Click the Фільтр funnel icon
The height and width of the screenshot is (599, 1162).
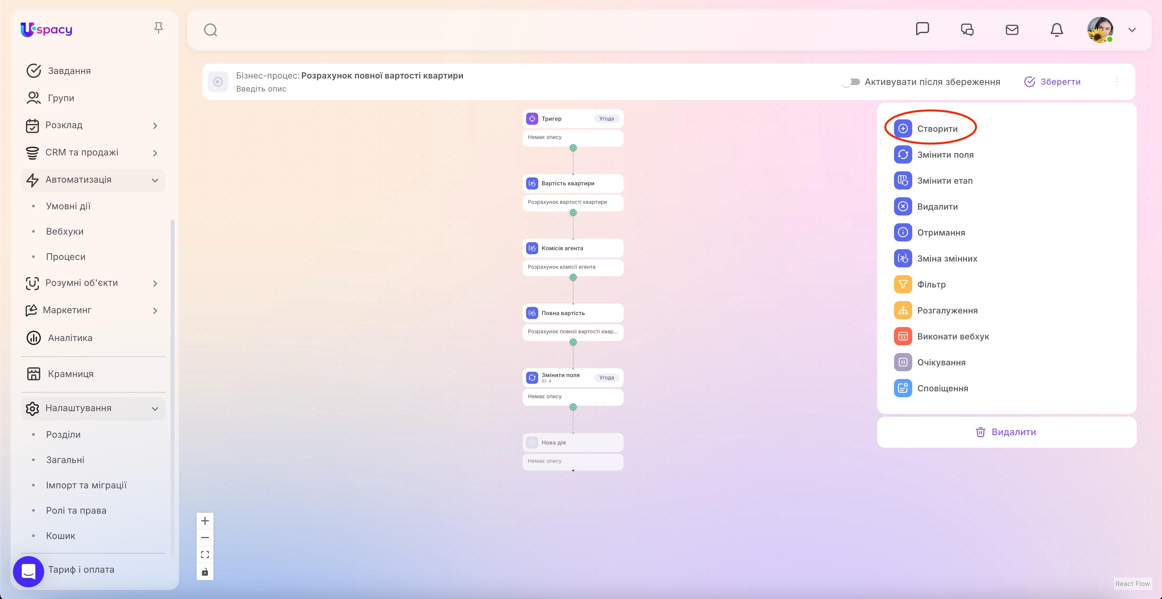point(902,284)
